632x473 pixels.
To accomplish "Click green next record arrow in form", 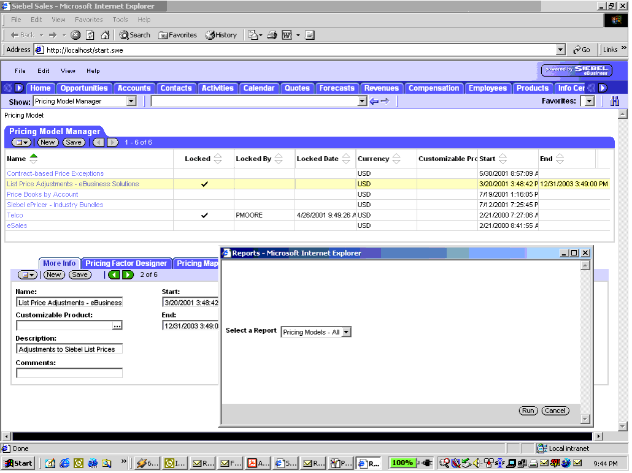I will (x=128, y=274).
